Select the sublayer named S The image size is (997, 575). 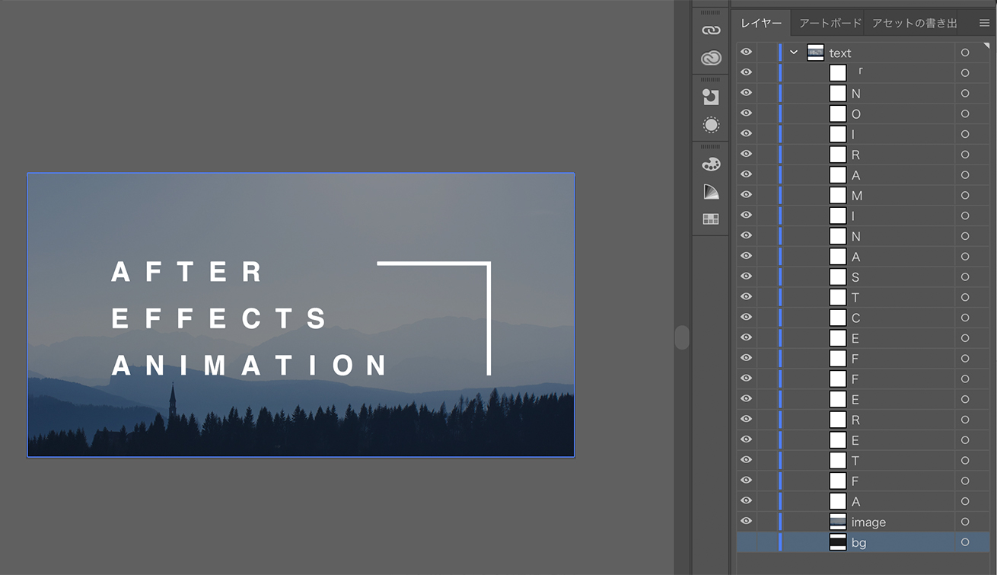[855, 277]
